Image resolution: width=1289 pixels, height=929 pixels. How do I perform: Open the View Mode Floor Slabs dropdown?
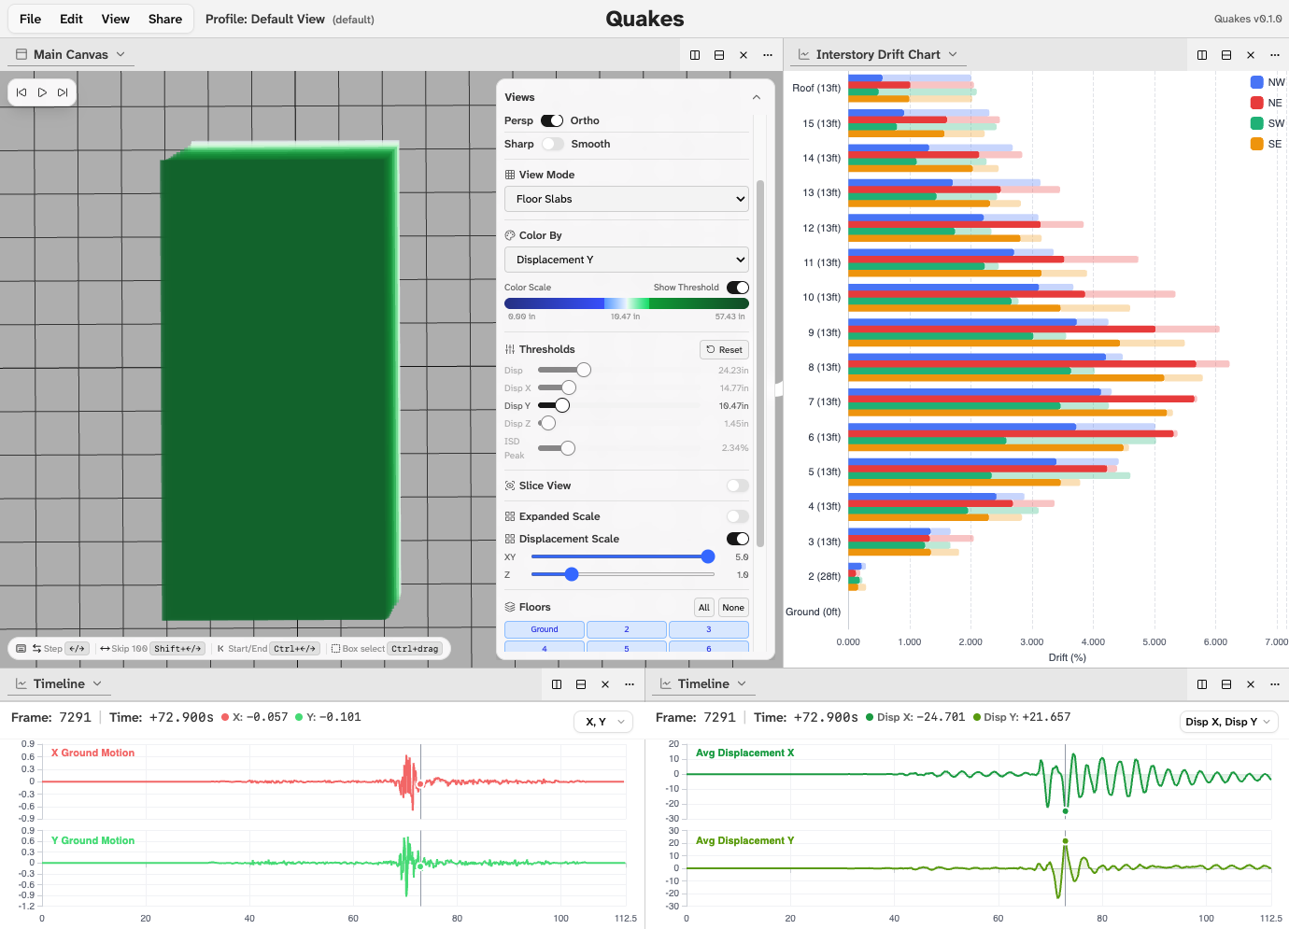627,199
